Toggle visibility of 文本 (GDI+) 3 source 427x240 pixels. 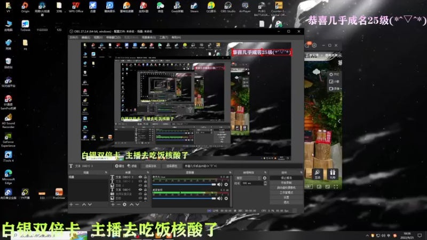point(140,177)
